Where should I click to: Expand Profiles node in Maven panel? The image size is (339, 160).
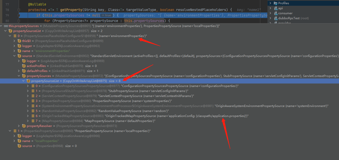coord(270,3)
